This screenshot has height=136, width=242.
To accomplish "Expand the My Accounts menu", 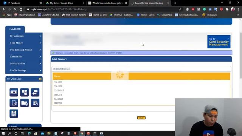I will click(24, 36).
